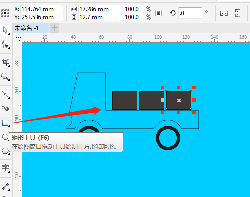
Task: Click the center X of selected rectangle
Action: pos(179,100)
